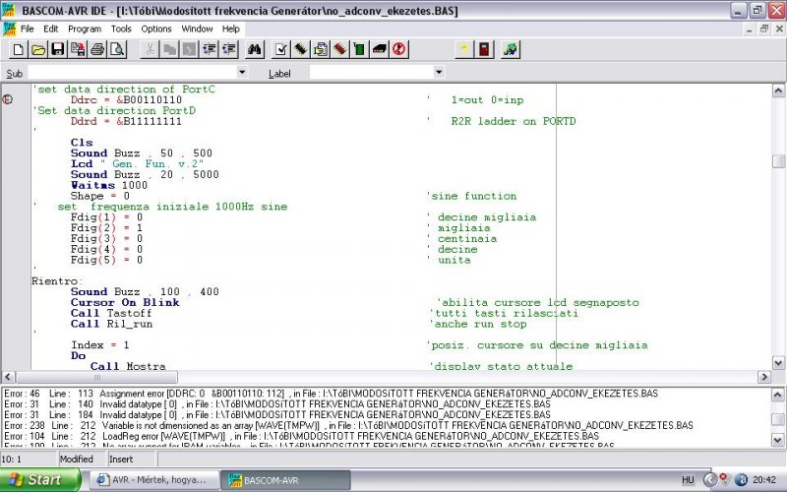Expand the Sub dropdown list
Viewport: 787px width, 492px height.
coord(242,72)
